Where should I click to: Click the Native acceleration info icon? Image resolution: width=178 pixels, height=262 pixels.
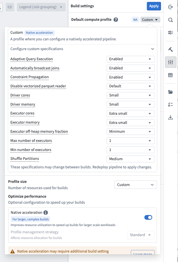pyautogui.click(x=46, y=213)
